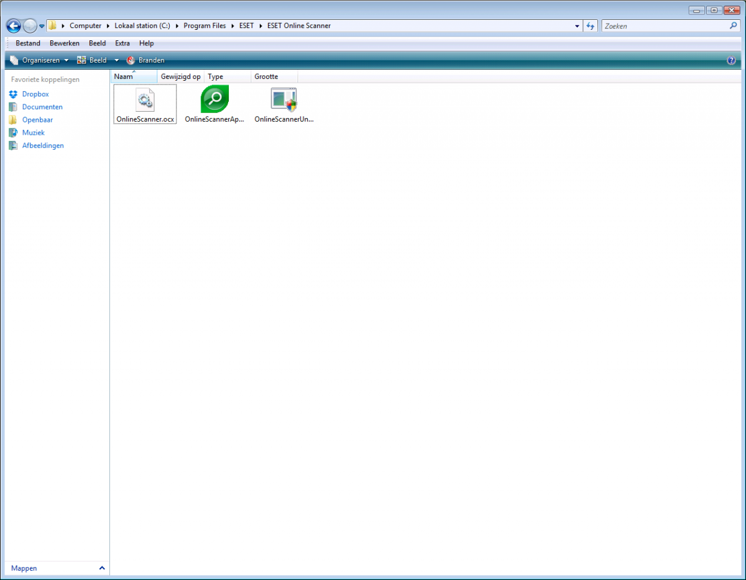746x580 pixels.
Task: Close the Explorer window
Action: click(x=731, y=10)
